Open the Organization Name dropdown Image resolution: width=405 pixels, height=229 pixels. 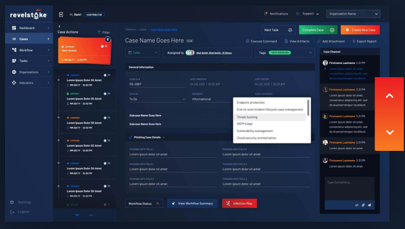pyautogui.click(x=353, y=14)
